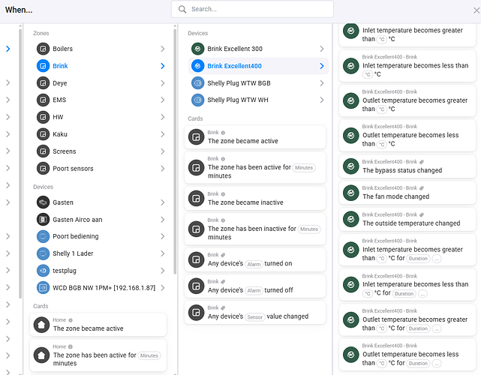
Task: Select the Screens zone row
Action: [x=101, y=151]
